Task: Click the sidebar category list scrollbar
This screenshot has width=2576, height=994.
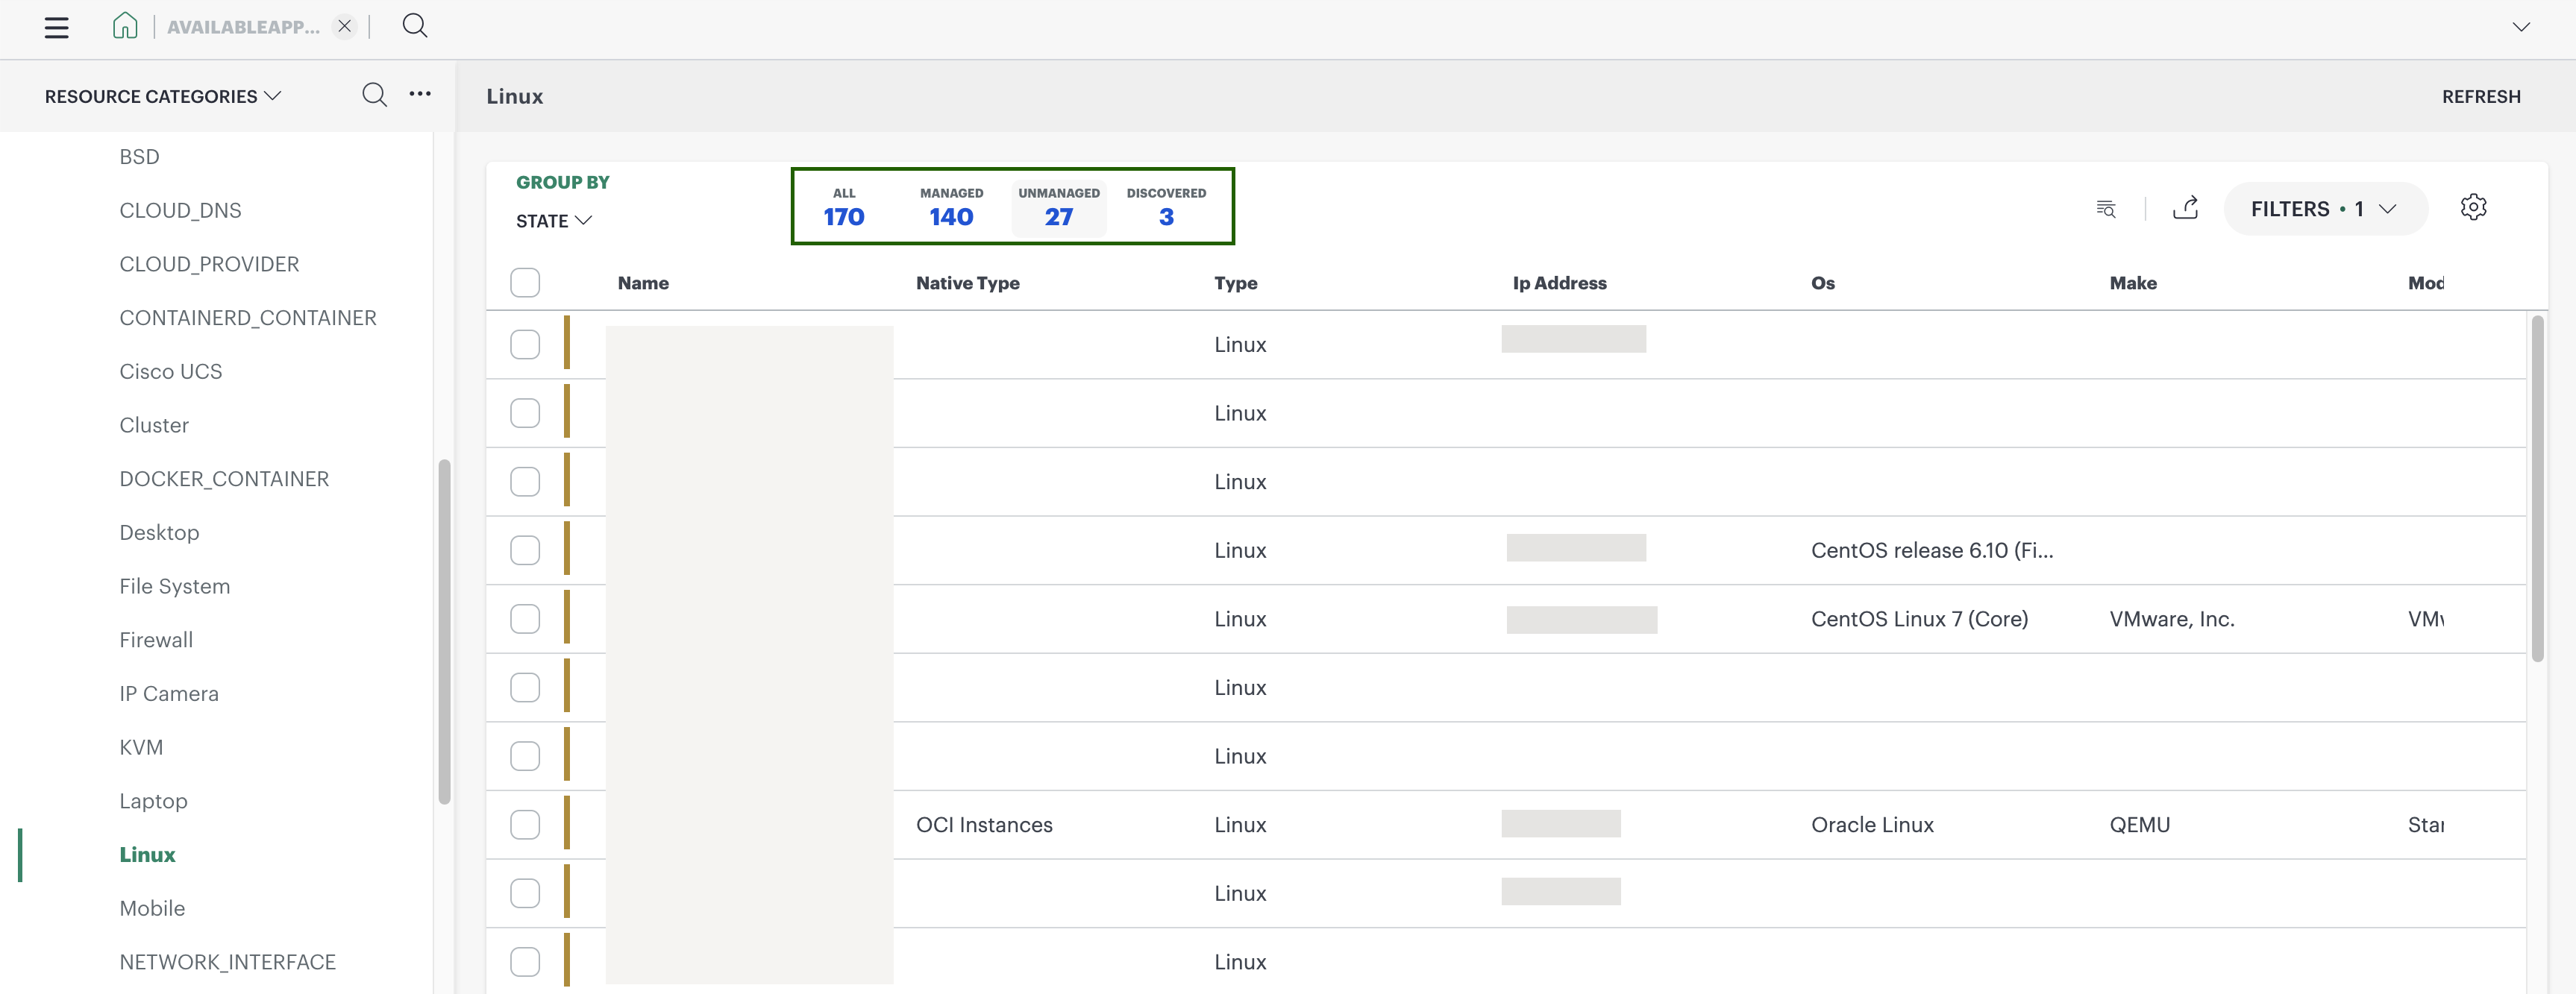Action: pyautogui.click(x=444, y=631)
